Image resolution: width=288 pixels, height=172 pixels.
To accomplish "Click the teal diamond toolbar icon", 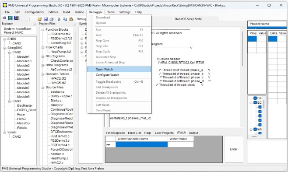I will (x=11, y=18).
